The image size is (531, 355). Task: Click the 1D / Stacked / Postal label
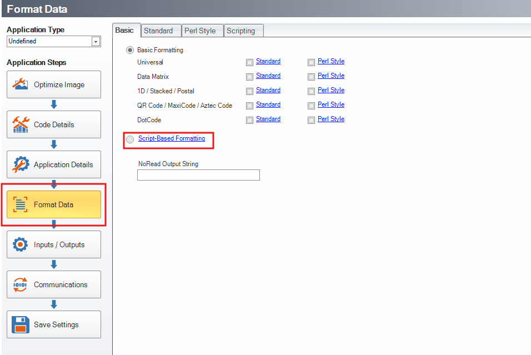pos(166,91)
